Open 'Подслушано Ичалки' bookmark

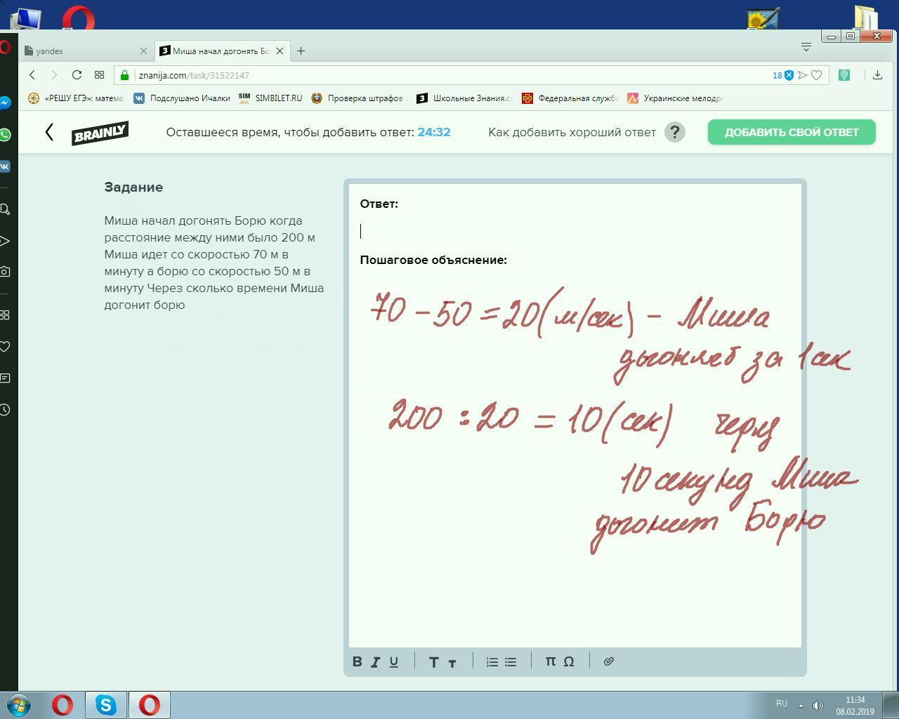(183, 98)
